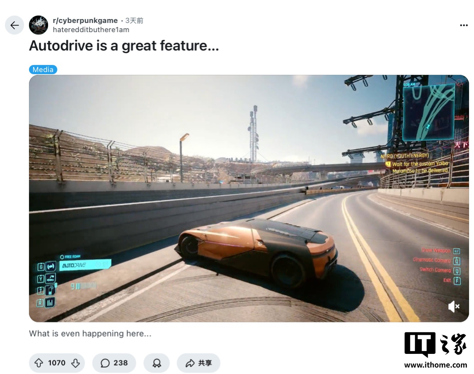Click the Exit F key hint
474x374 pixels.
point(452,280)
